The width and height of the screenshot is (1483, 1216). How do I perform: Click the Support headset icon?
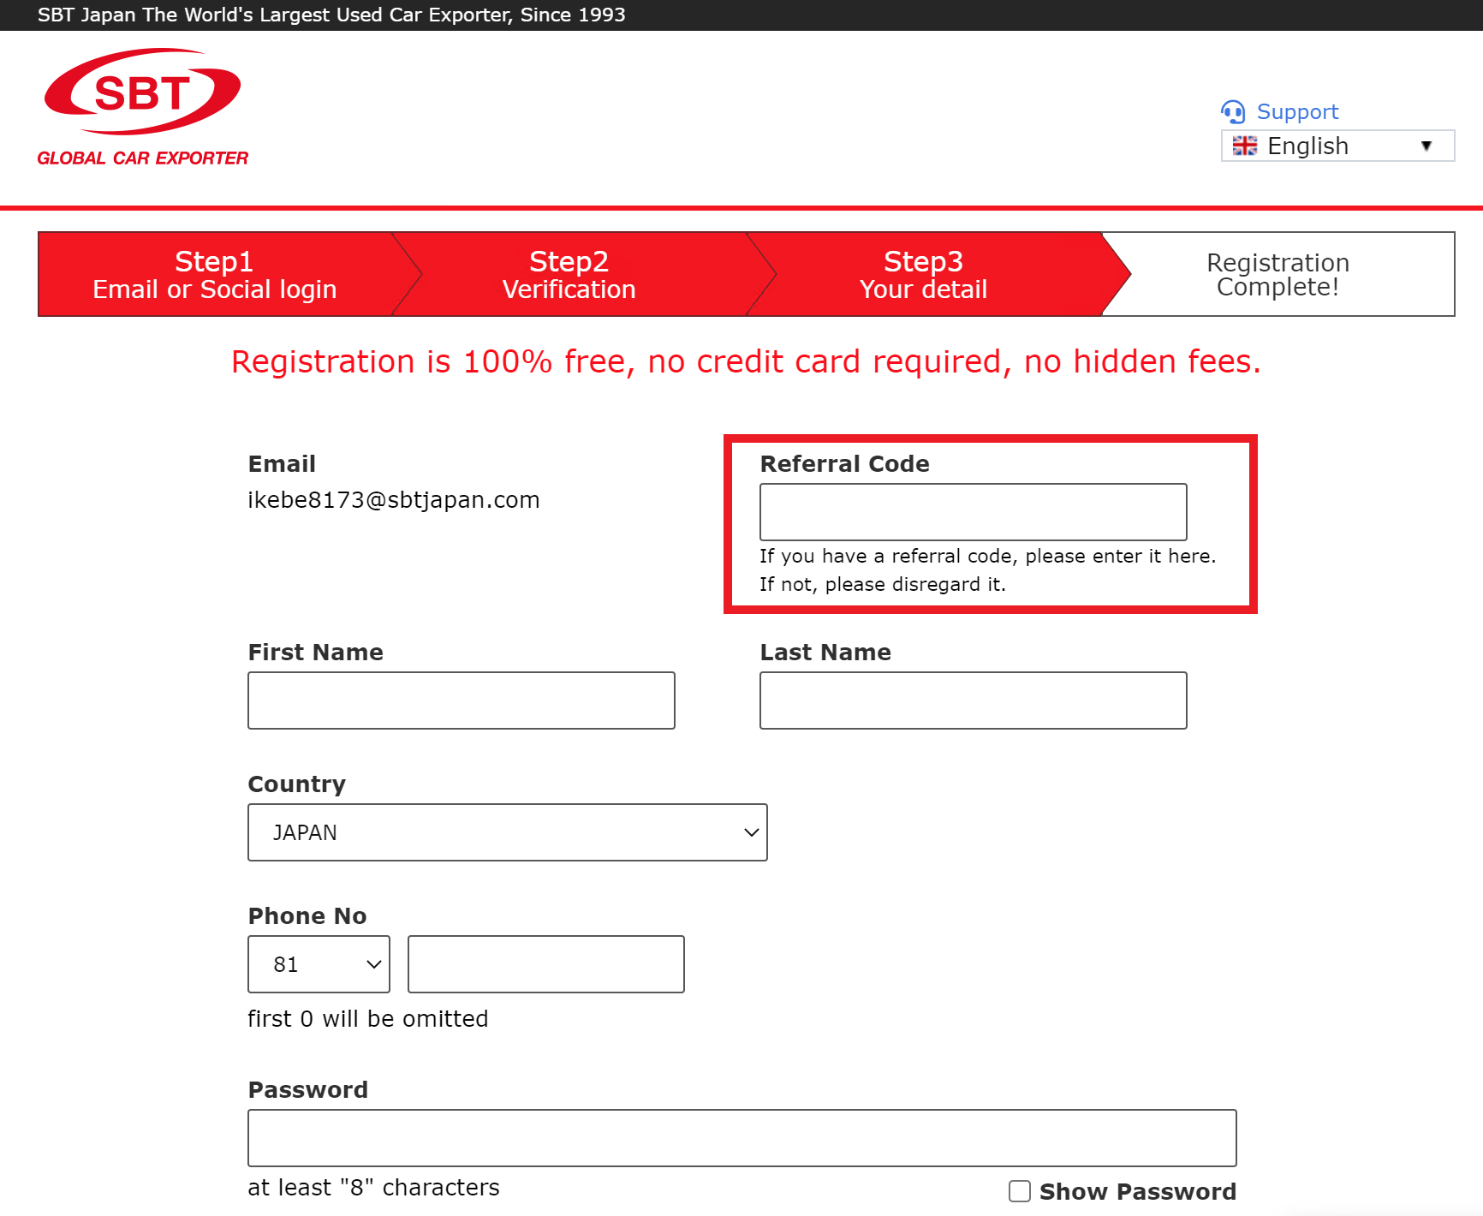tap(1233, 112)
